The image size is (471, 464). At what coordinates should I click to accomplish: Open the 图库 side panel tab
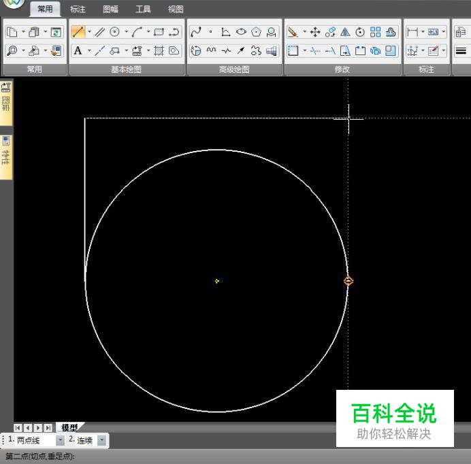(x=5, y=102)
